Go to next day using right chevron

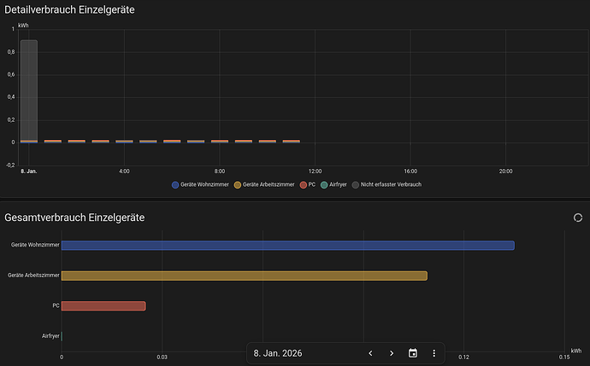(x=392, y=353)
